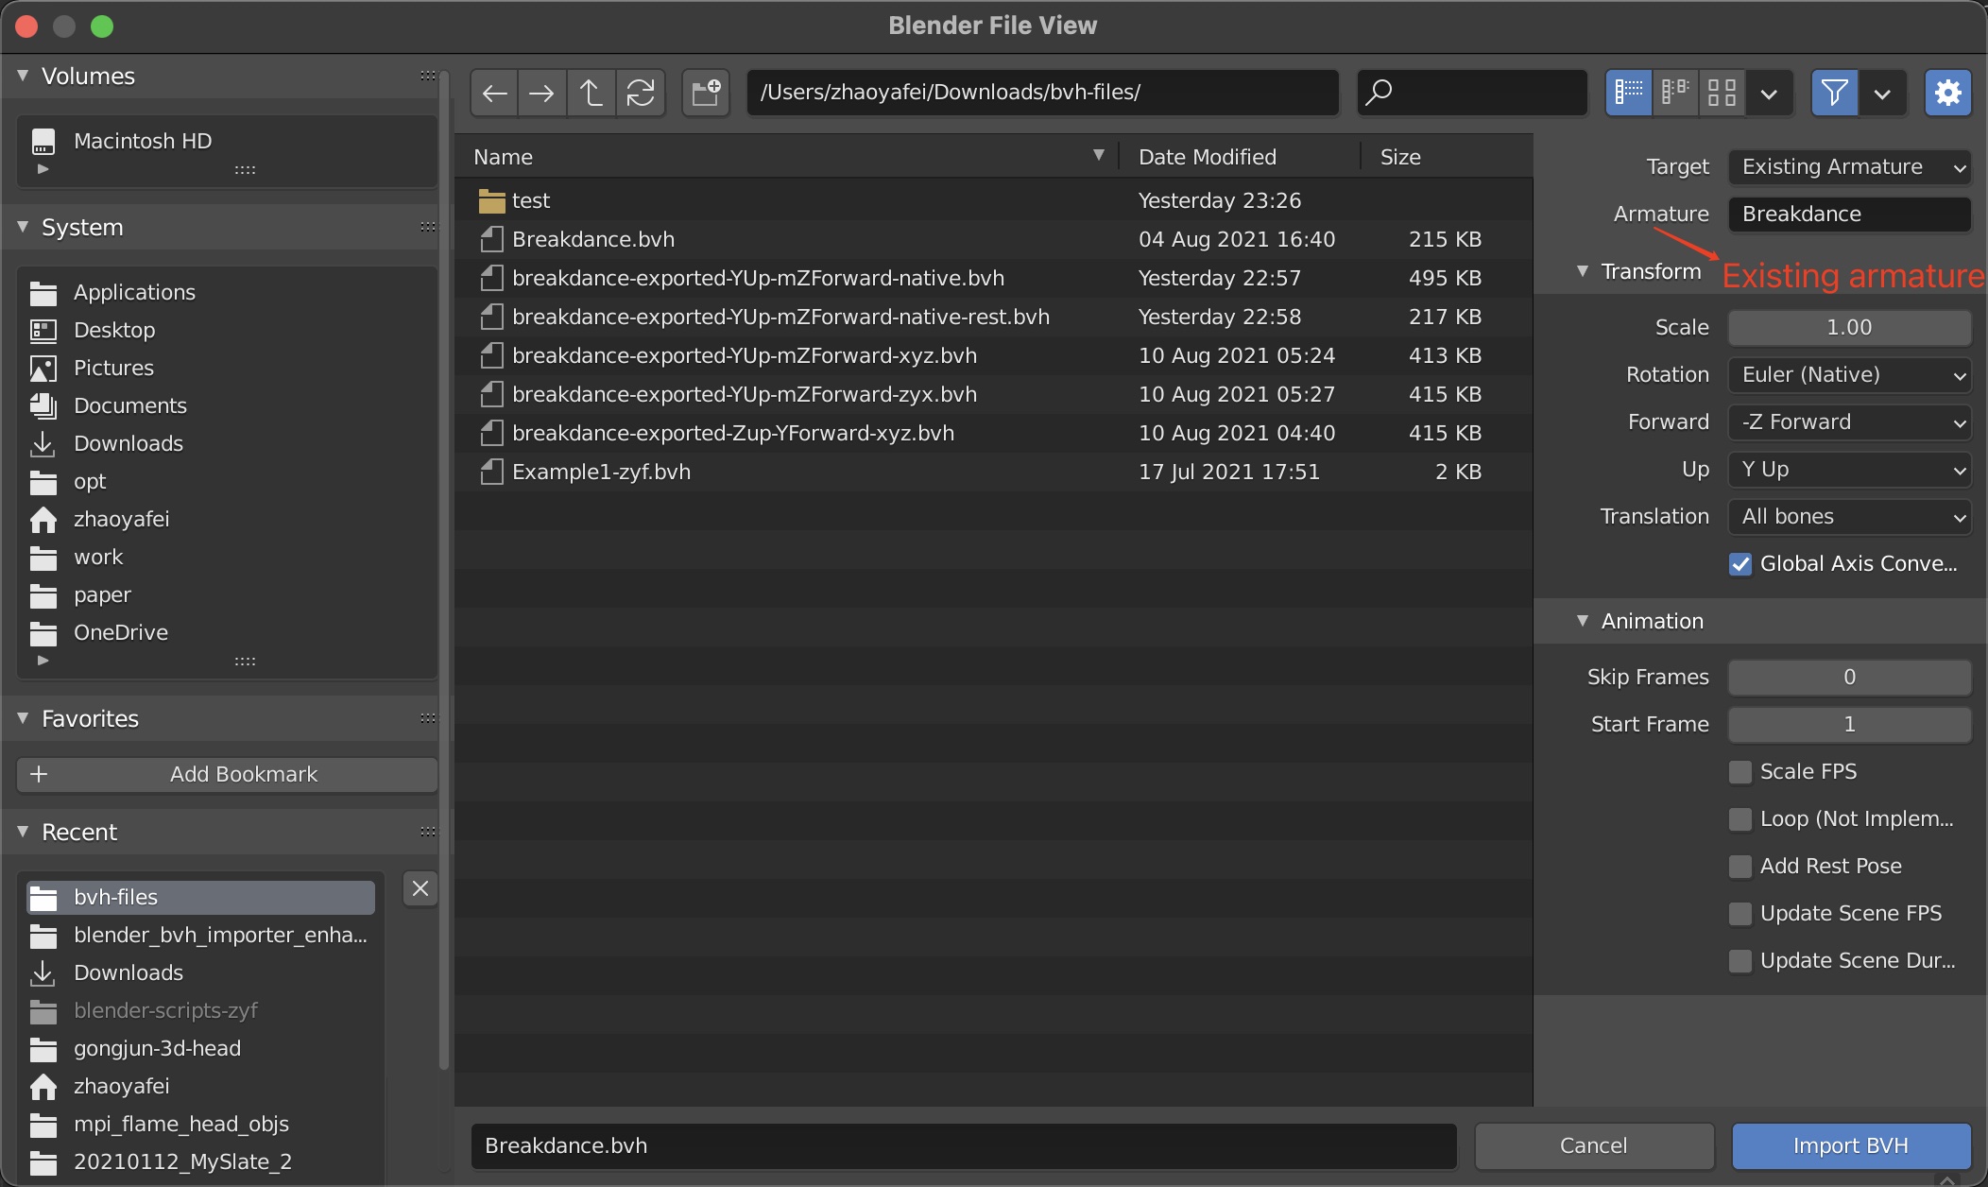
Task: Enable the Scale FPS checkbox
Action: (x=1740, y=772)
